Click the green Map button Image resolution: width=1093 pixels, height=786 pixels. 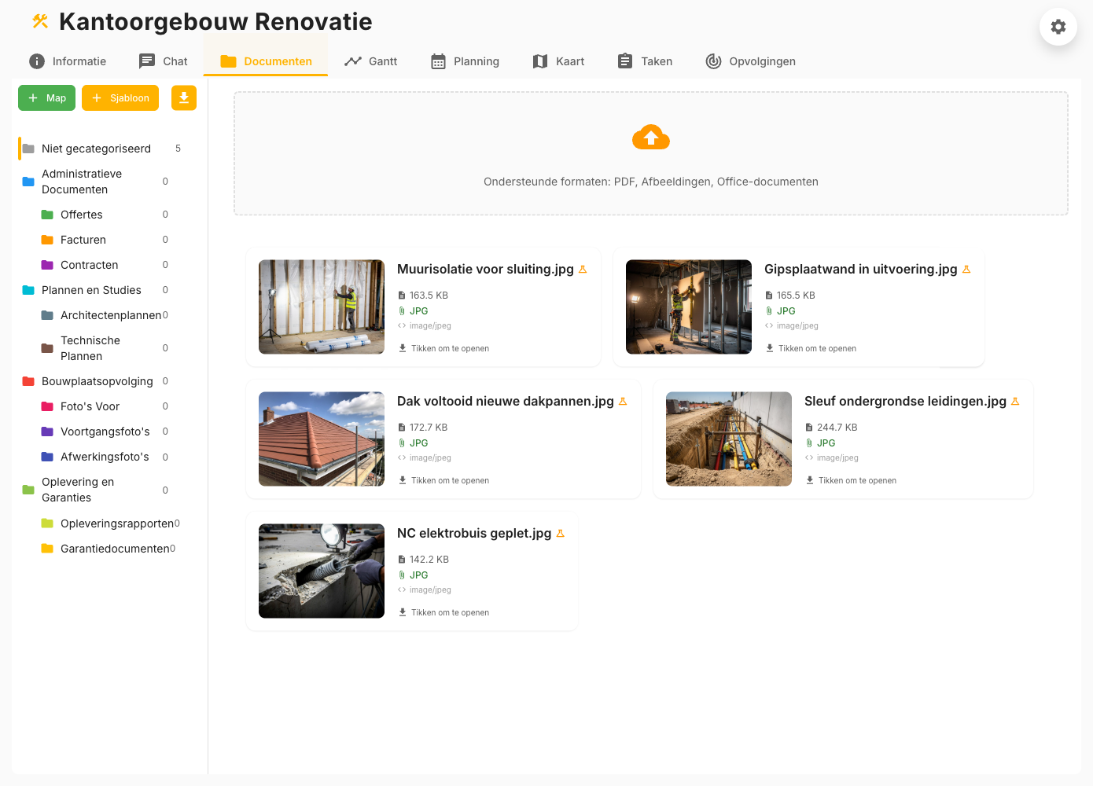tap(46, 97)
